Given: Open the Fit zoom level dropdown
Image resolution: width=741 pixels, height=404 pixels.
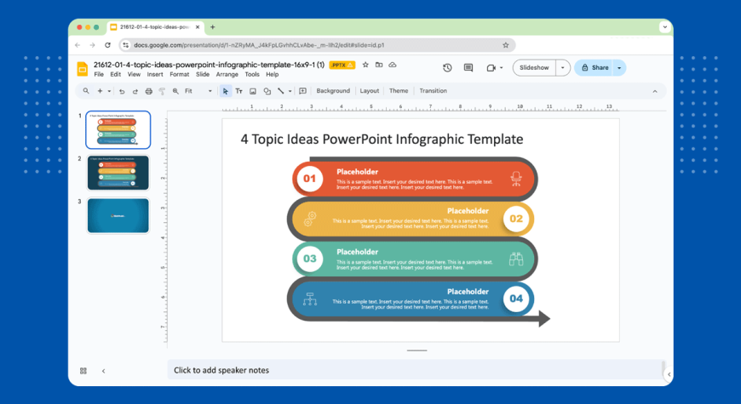Looking at the screenshot, I should [198, 91].
